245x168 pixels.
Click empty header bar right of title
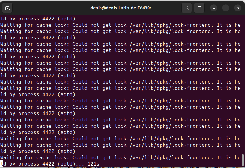coord(168,8)
